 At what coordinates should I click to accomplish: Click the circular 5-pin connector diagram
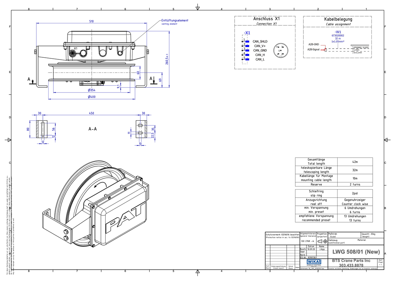[x=280, y=50]
